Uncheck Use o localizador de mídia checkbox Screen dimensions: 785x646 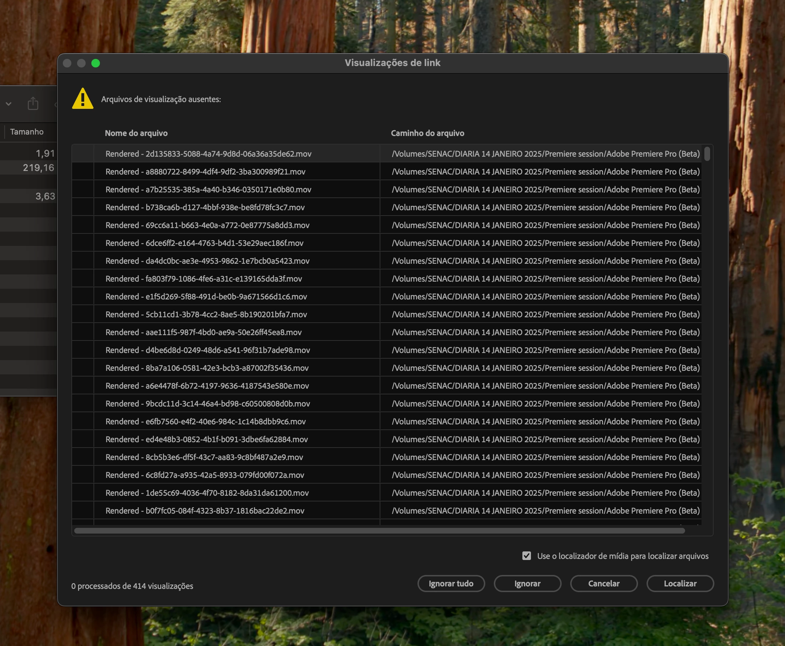coord(526,556)
